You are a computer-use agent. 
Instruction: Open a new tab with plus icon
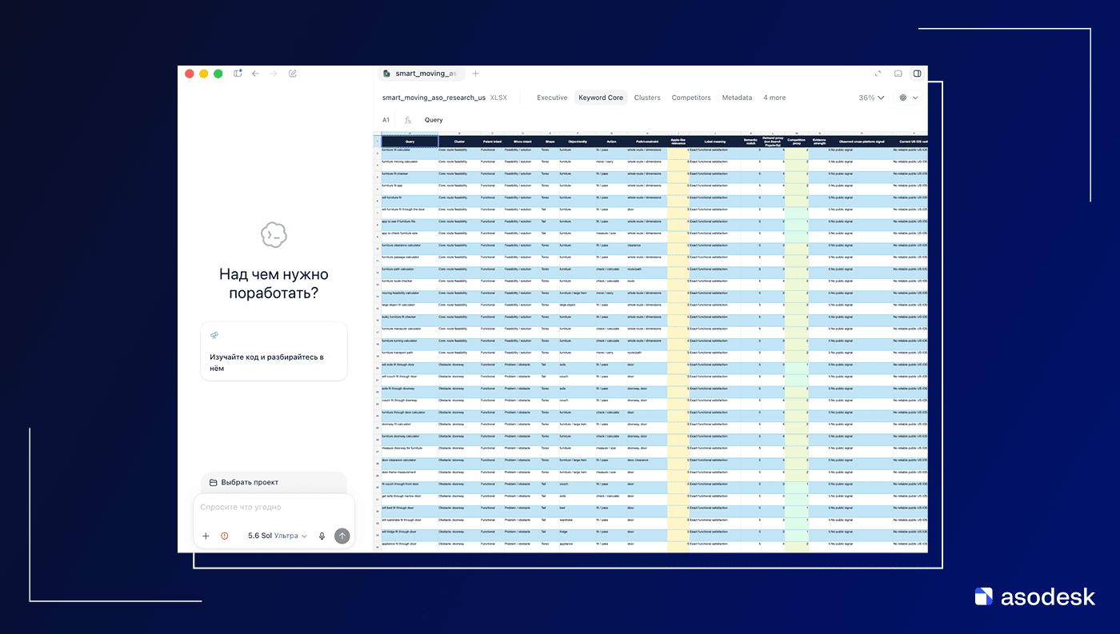pos(475,74)
